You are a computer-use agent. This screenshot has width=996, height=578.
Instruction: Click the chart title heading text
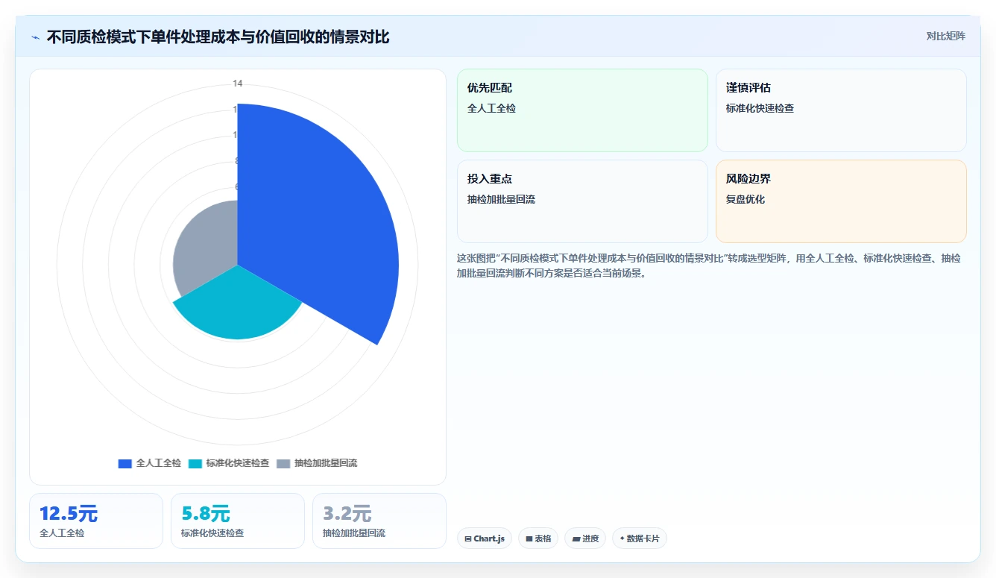coord(218,37)
